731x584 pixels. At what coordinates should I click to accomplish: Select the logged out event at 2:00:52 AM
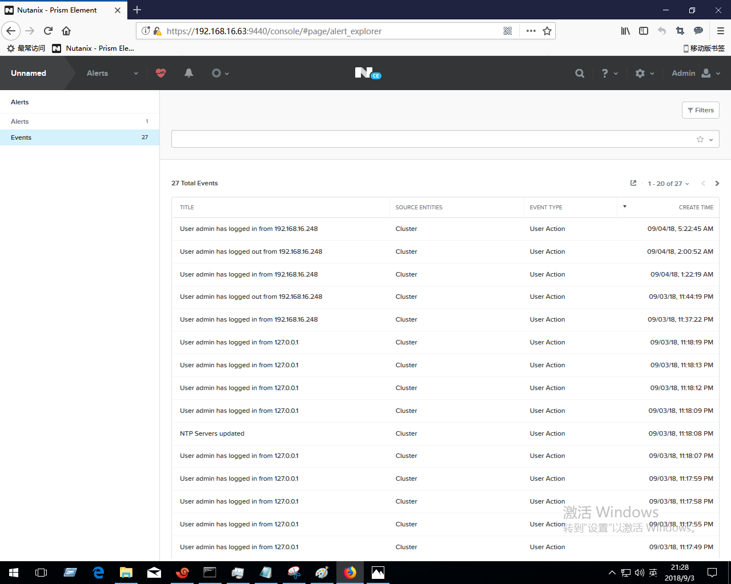pos(445,252)
